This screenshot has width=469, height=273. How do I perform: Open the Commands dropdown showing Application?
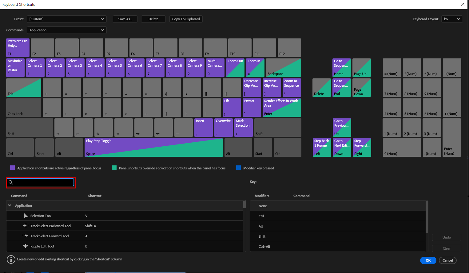[x=67, y=30]
